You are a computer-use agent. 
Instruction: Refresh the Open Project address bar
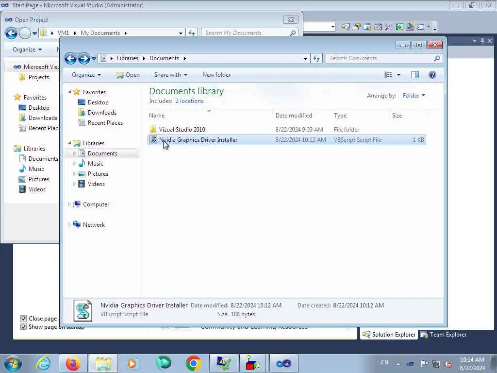click(x=192, y=33)
